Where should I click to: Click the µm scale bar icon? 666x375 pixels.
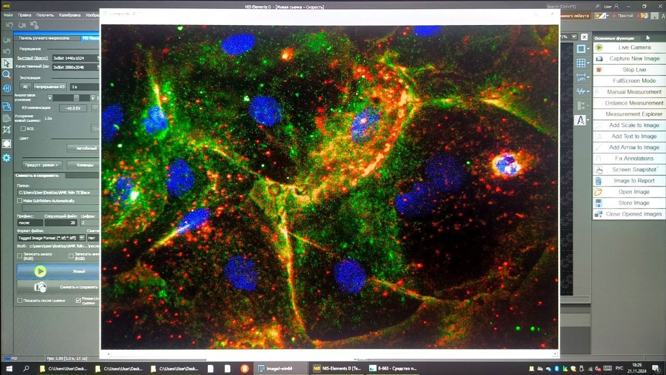tap(581, 77)
